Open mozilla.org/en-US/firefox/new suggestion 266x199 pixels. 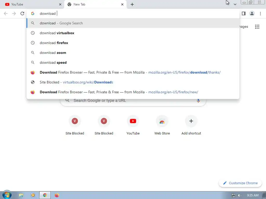click(x=133, y=92)
